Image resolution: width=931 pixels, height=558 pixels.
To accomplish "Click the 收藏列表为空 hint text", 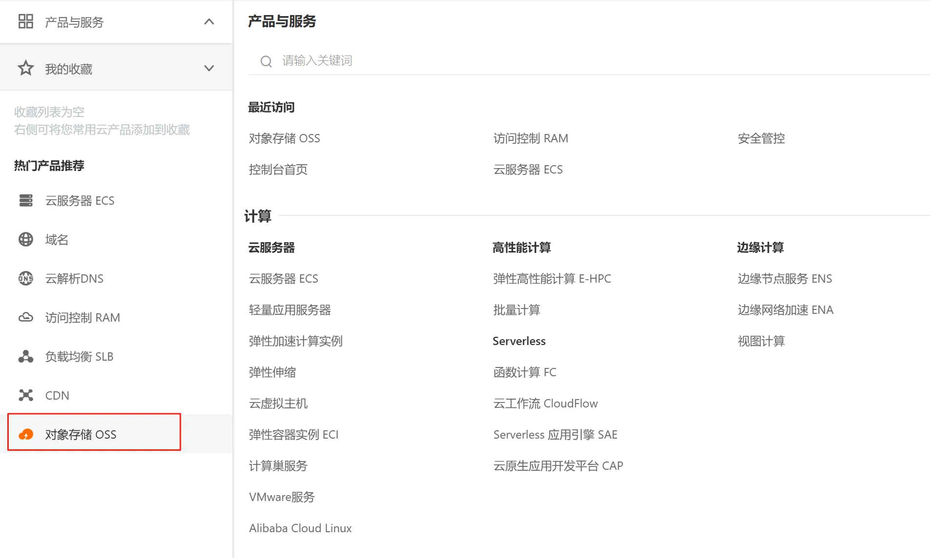I will point(49,112).
